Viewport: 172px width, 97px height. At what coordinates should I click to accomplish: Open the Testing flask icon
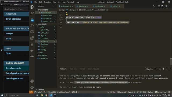coord(32,44)
